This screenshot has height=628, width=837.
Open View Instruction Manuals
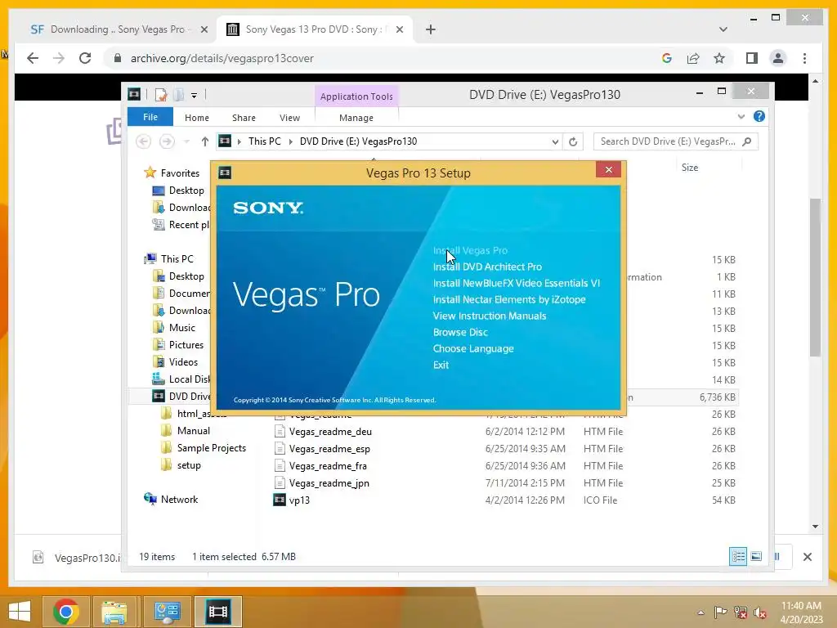click(490, 316)
